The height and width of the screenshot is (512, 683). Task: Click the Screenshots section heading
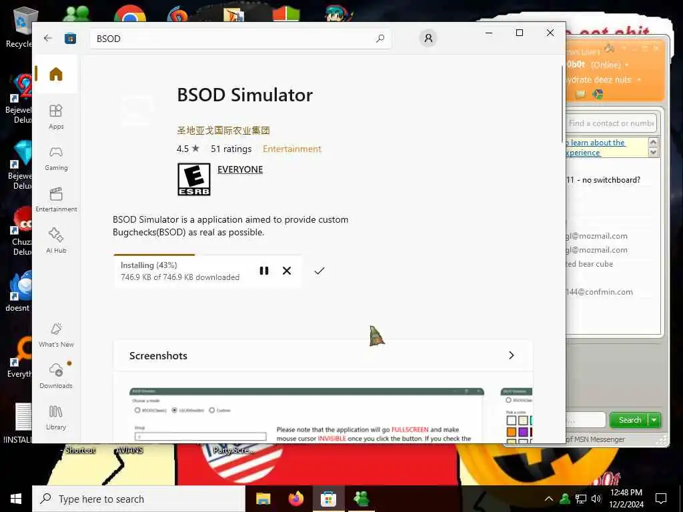[x=158, y=356]
